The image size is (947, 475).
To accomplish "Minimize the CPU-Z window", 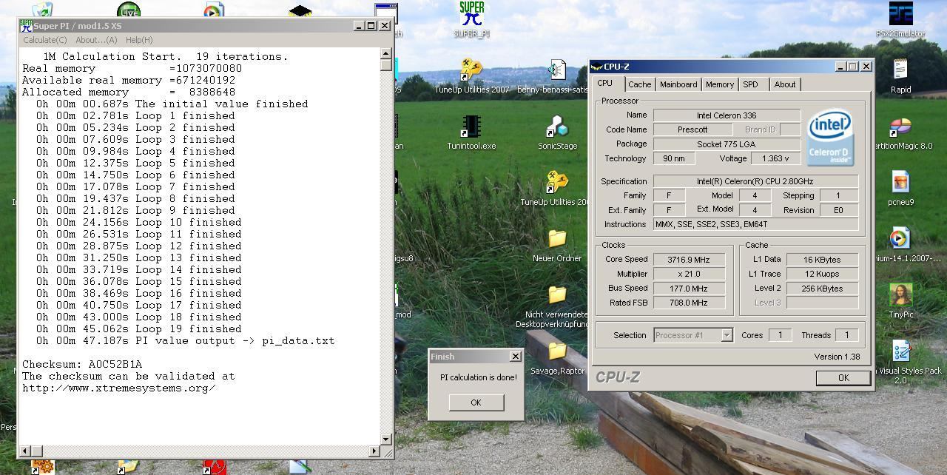I will 840,67.
